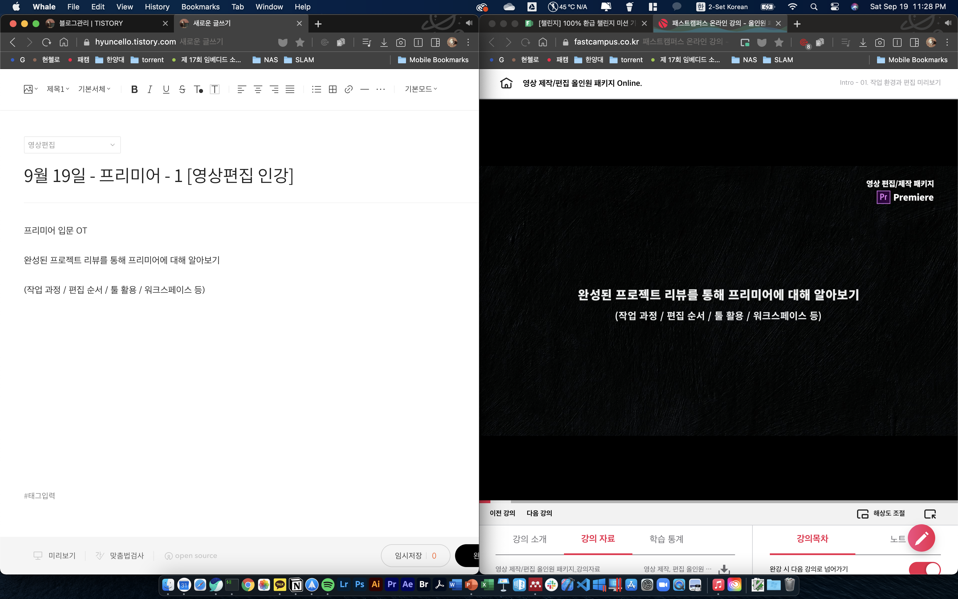Open the Bookmarks menu in menu bar

(200, 7)
